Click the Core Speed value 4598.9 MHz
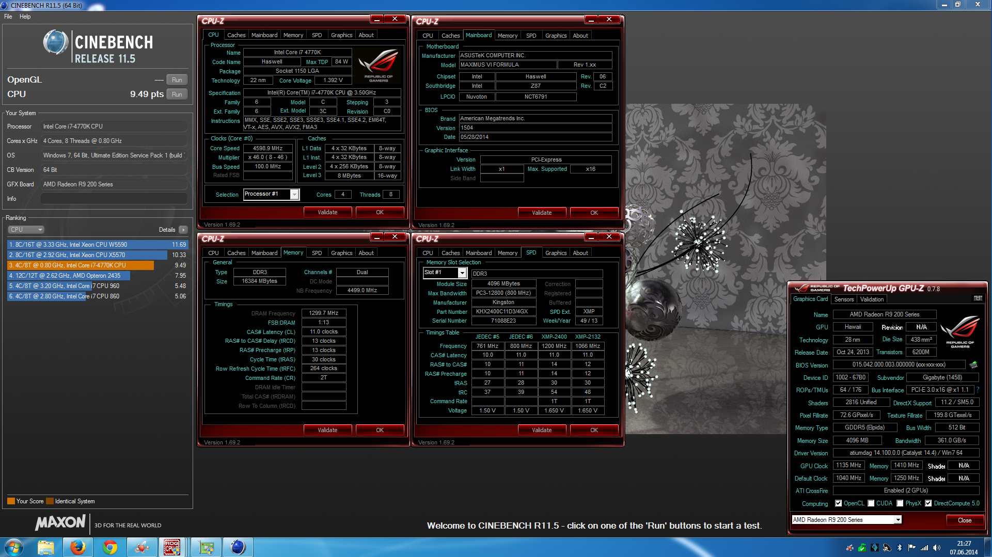The image size is (992, 557). pyautogui.click(x=268, y=148)
